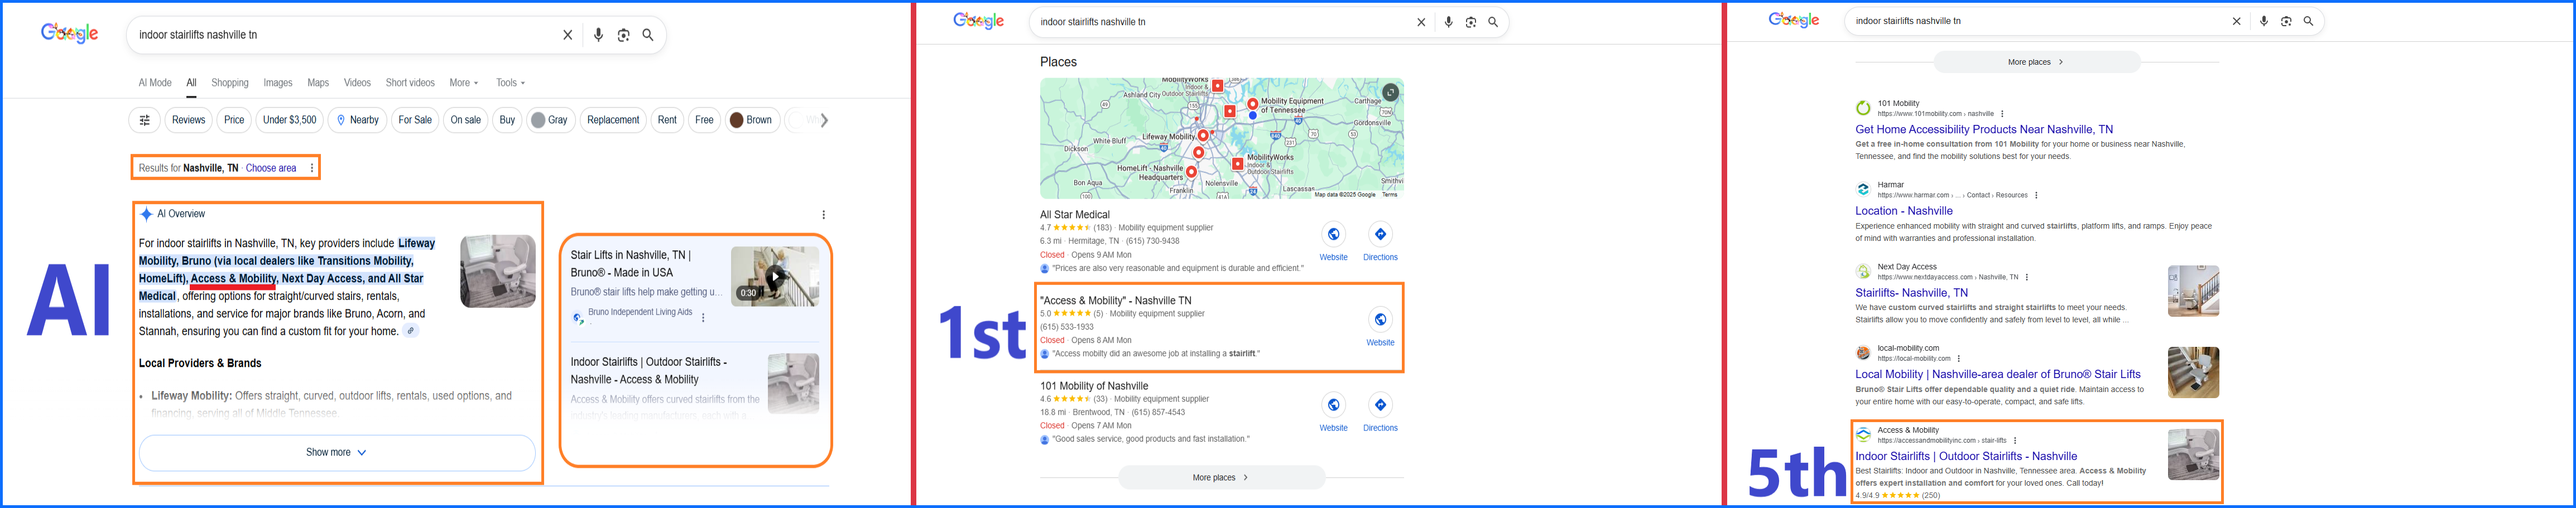
Task: Open the three-dot menu for local-mobility.com result
Action: coord(1959,358)
